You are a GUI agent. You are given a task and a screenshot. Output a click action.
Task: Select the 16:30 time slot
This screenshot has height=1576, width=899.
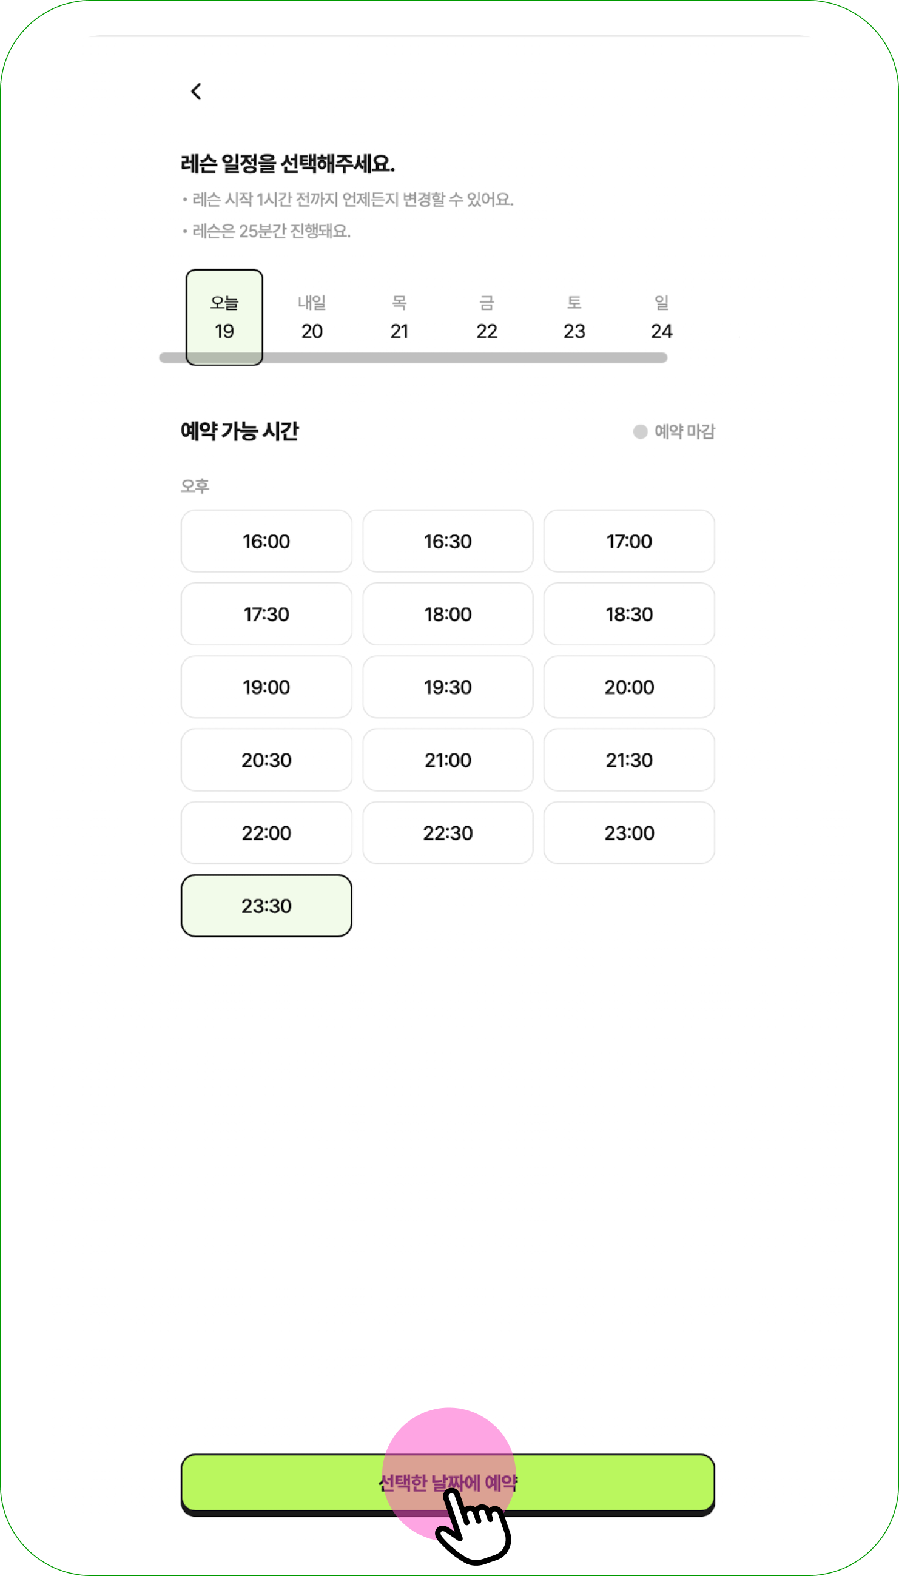[x=448, y=540]
